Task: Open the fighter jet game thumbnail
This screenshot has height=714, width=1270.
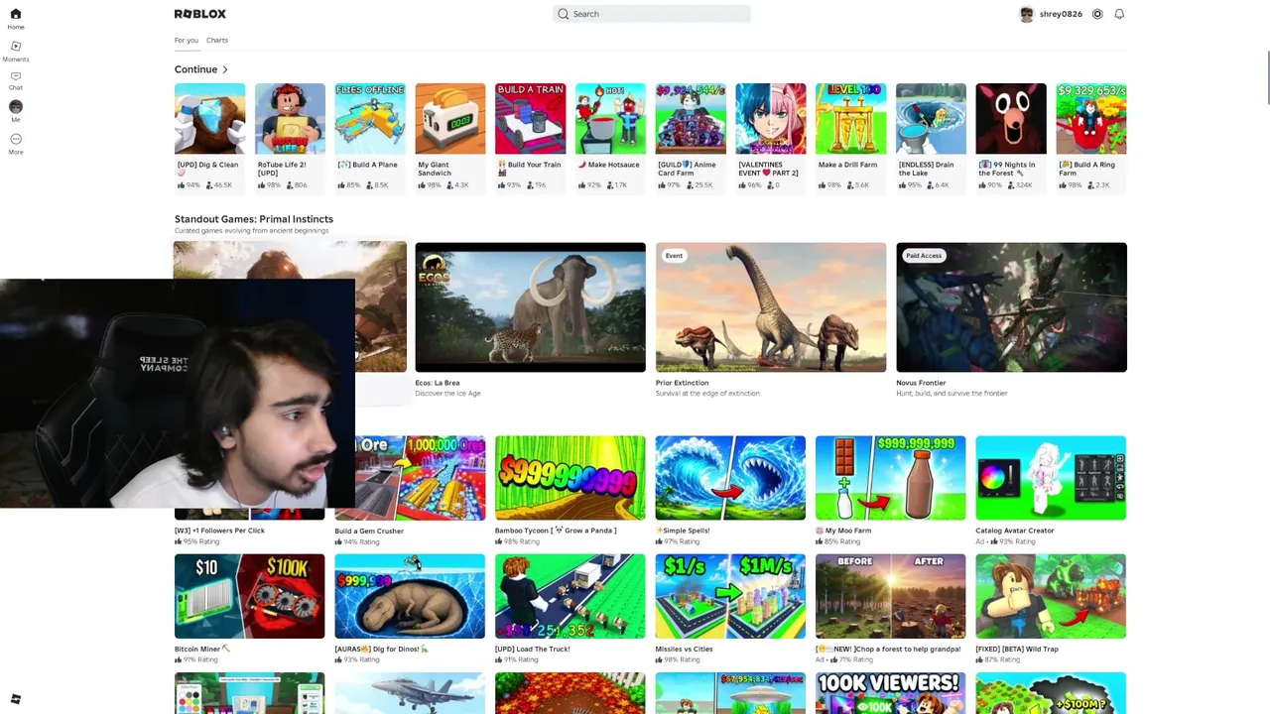Action: coord(410,693)
